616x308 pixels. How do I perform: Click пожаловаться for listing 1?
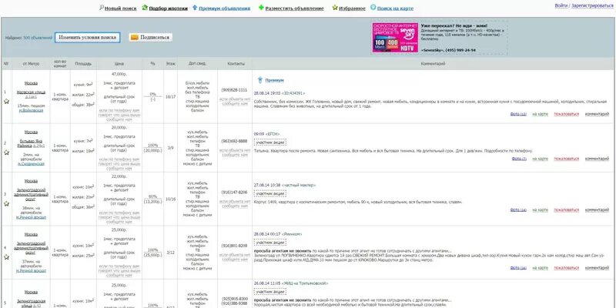pos(567,114)
